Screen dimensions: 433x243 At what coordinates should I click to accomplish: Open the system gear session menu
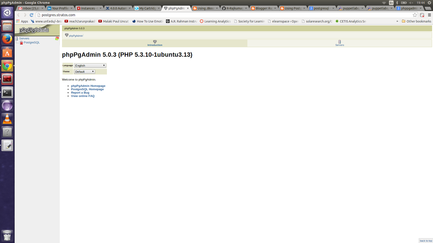(429, 3)
